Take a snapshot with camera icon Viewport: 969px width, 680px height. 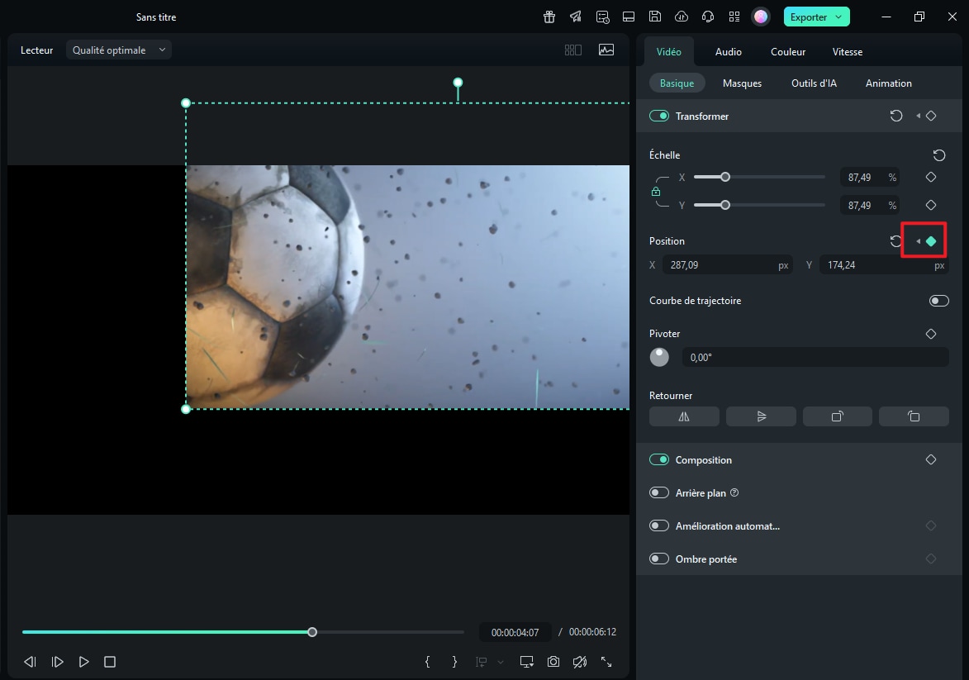[x=553, y=662]
